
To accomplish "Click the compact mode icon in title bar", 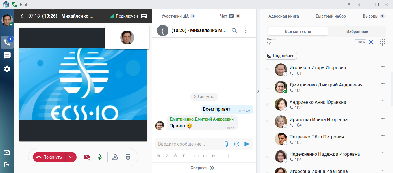I will 358,5.
